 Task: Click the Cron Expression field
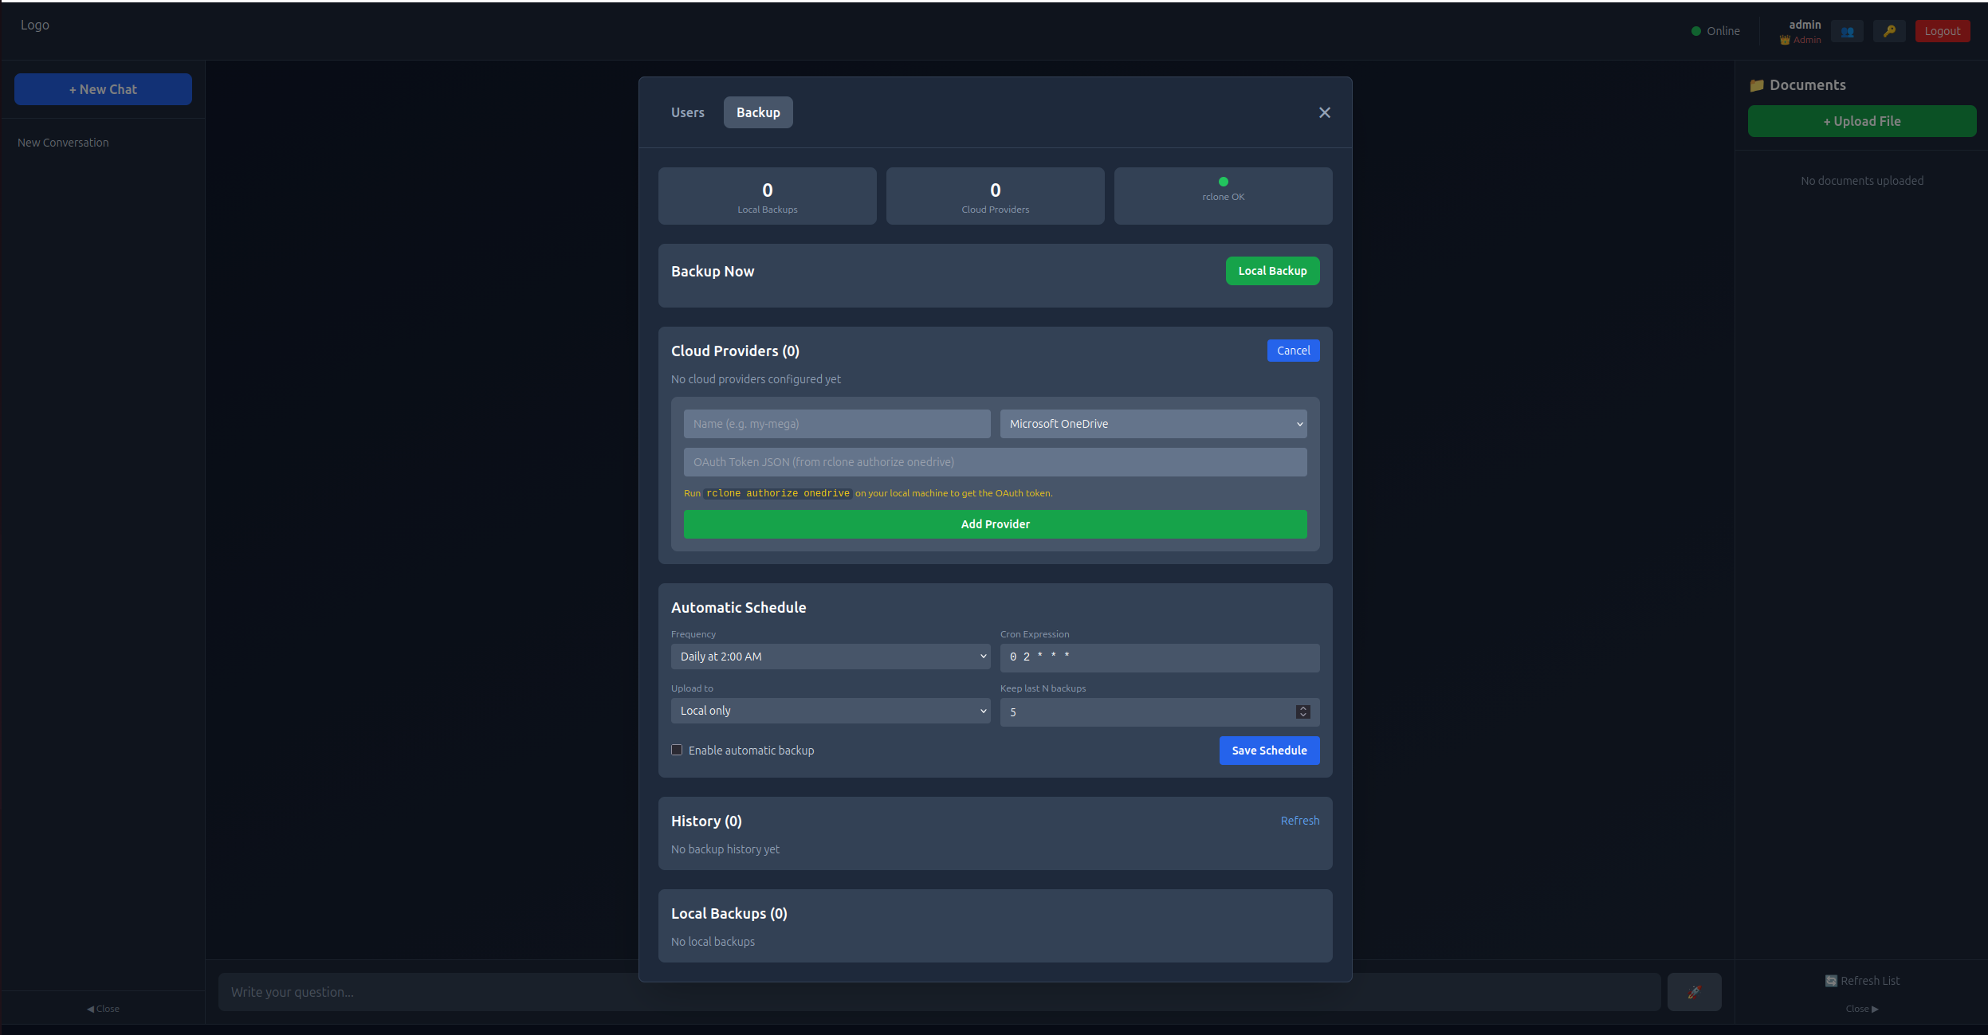pyautogui.click(x=1160, y=657)
